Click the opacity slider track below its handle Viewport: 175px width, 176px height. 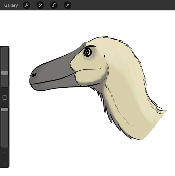[x=5, y=129]
